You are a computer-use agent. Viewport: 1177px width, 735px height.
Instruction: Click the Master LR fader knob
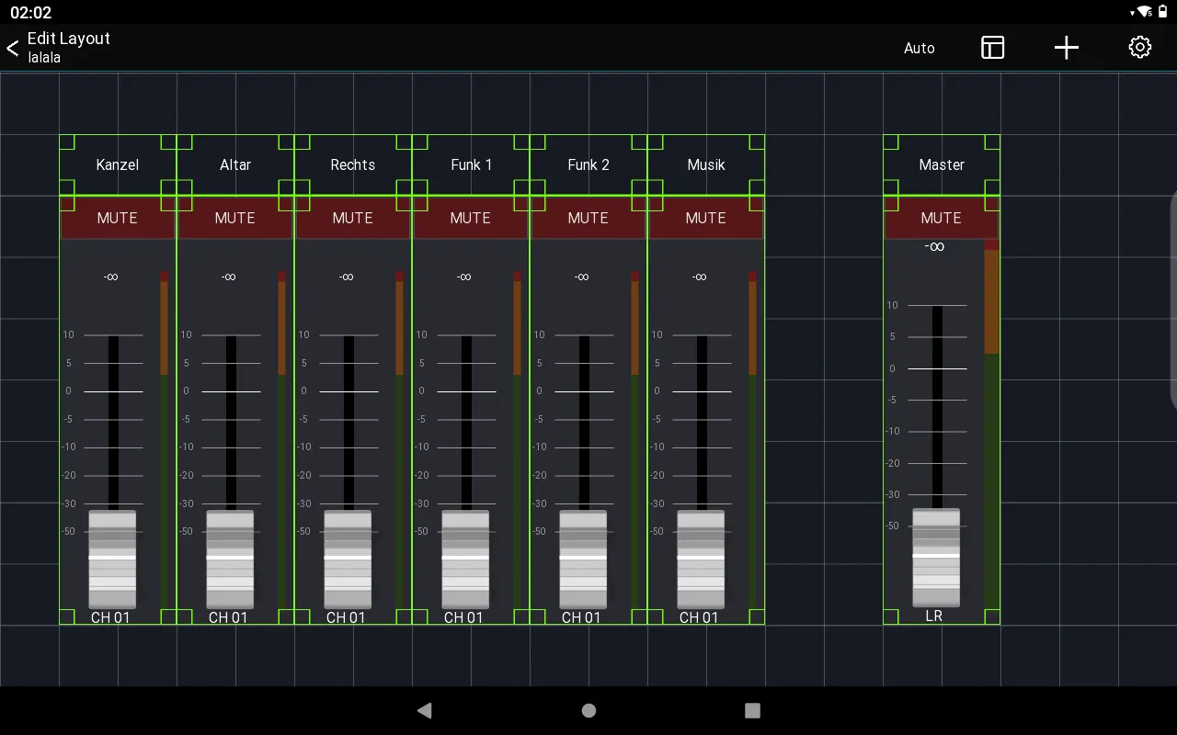click(936, 557)
